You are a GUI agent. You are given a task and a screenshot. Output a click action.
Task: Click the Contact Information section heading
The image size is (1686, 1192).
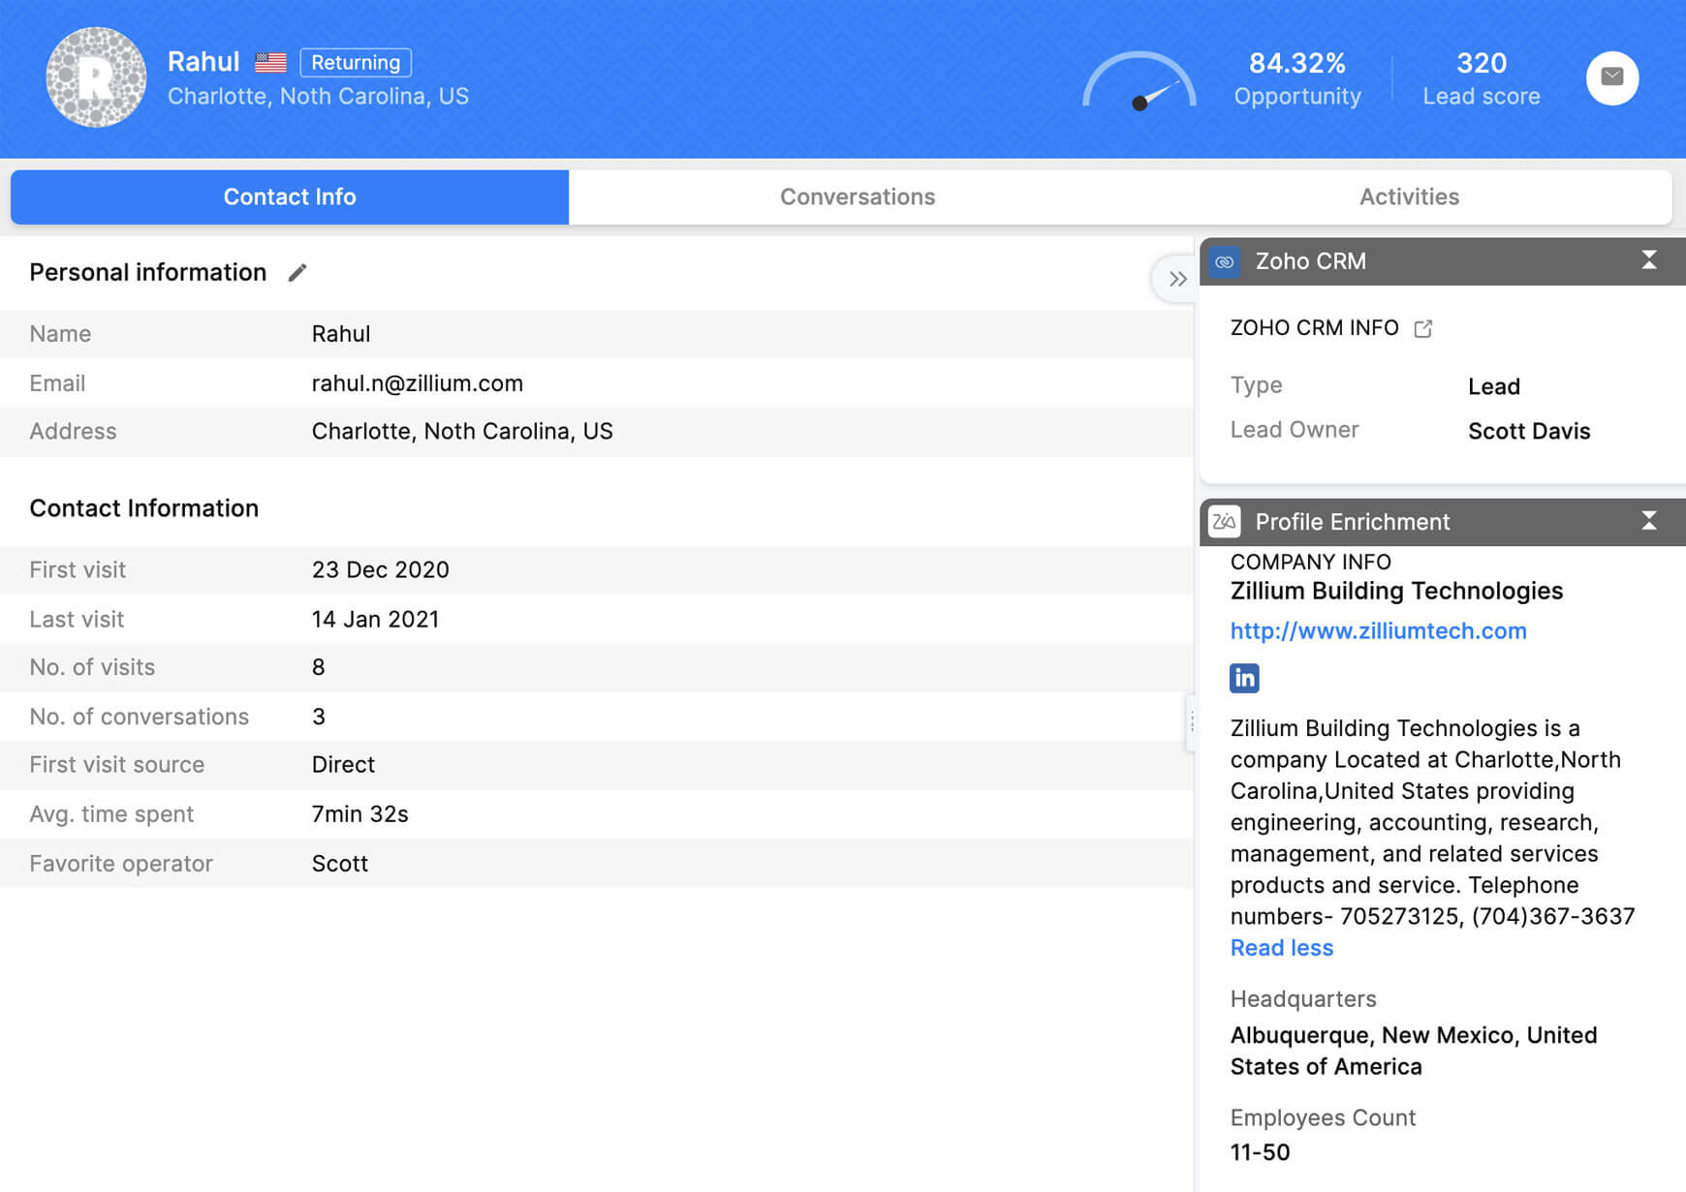click(x=144, y=508)
